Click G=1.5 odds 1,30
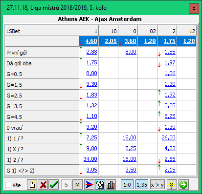This screenshot has width=202, height=194. (170, 84)
